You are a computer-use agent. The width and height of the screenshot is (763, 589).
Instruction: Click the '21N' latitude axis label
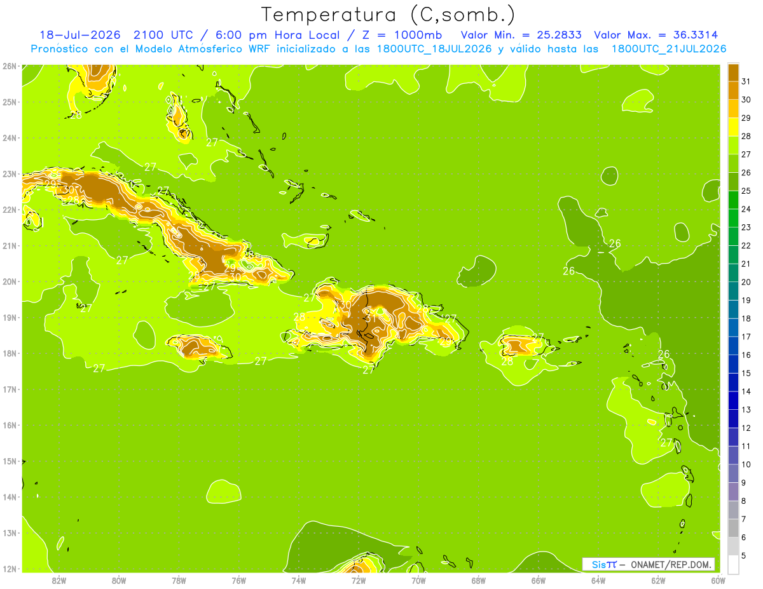pyautogui.click(x=9, y=245)
